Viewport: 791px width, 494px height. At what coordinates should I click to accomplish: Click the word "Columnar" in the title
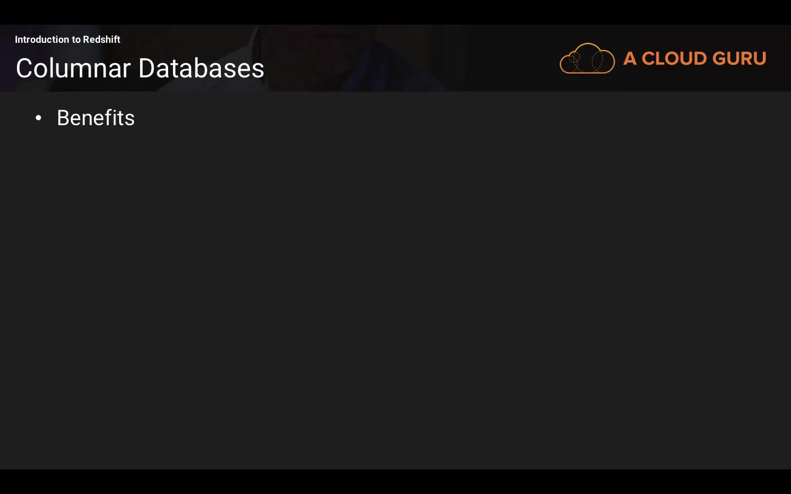click(73, 68)
